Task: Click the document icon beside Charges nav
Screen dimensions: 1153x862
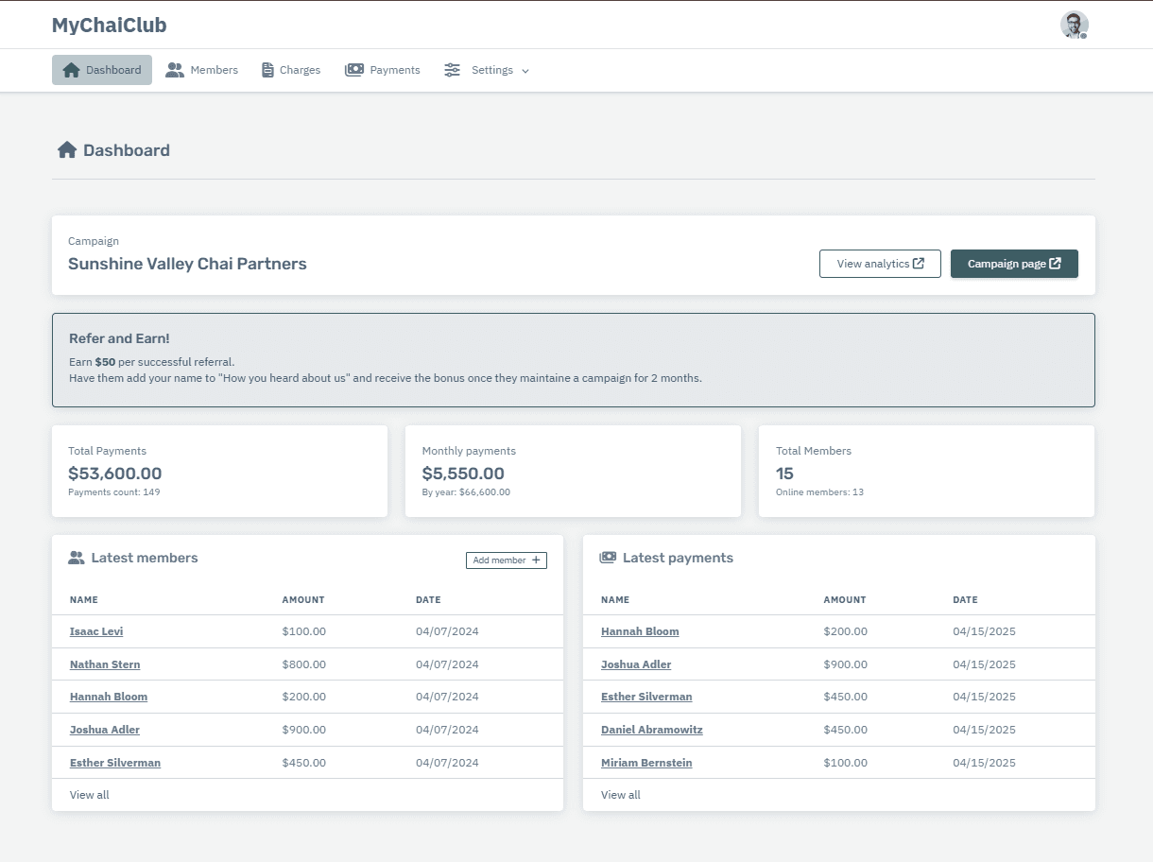Action: (x=267, y=70)
